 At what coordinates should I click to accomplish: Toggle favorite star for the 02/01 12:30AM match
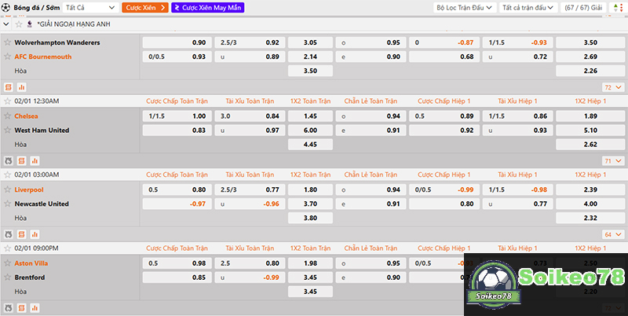click(x=8, y=101)
